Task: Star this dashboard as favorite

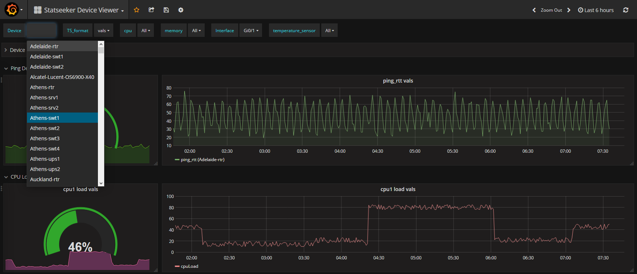Action: [137, 10]
